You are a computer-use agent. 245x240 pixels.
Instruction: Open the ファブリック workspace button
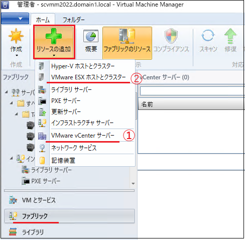69,216
